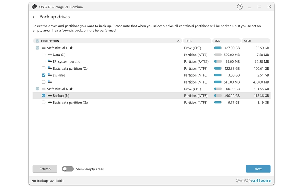
Task: Click the partition icon beside EFI system partition
Action: 50,61
